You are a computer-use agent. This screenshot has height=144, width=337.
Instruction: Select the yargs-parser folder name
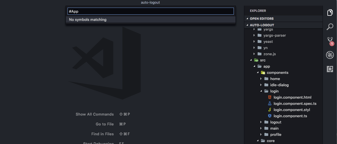275,35
